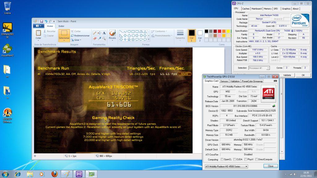Switch to the Mainboard tab in CPU-Z

point(257,9)
